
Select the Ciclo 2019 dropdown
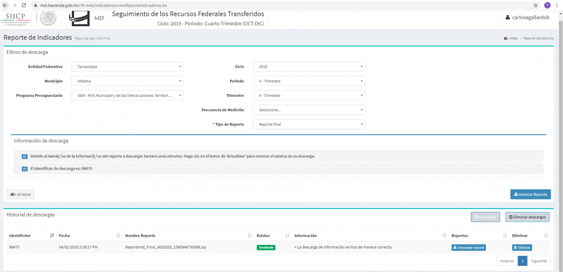click(309, 67)
